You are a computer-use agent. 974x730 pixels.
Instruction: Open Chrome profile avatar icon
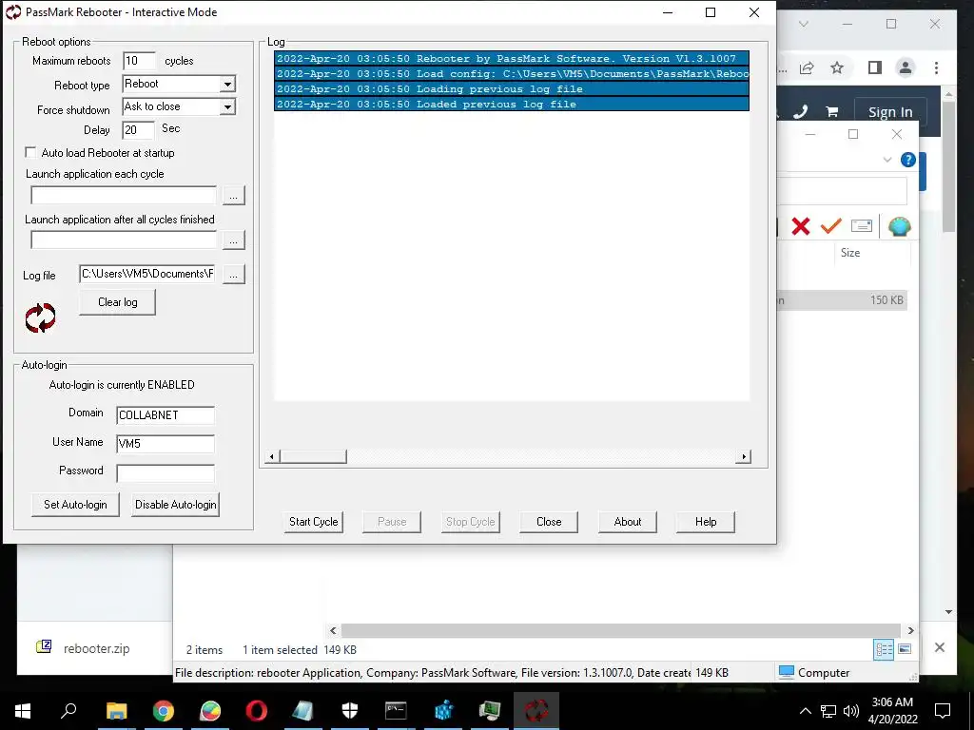click(x=906, y=67)
